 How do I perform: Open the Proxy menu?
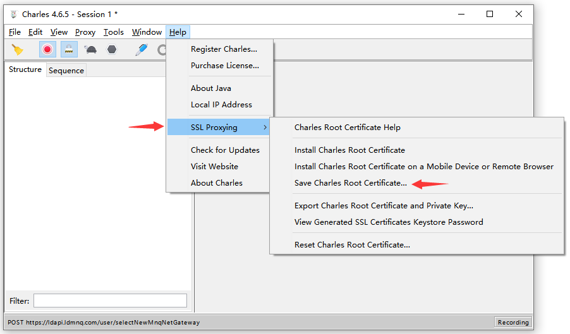point(85,32)
